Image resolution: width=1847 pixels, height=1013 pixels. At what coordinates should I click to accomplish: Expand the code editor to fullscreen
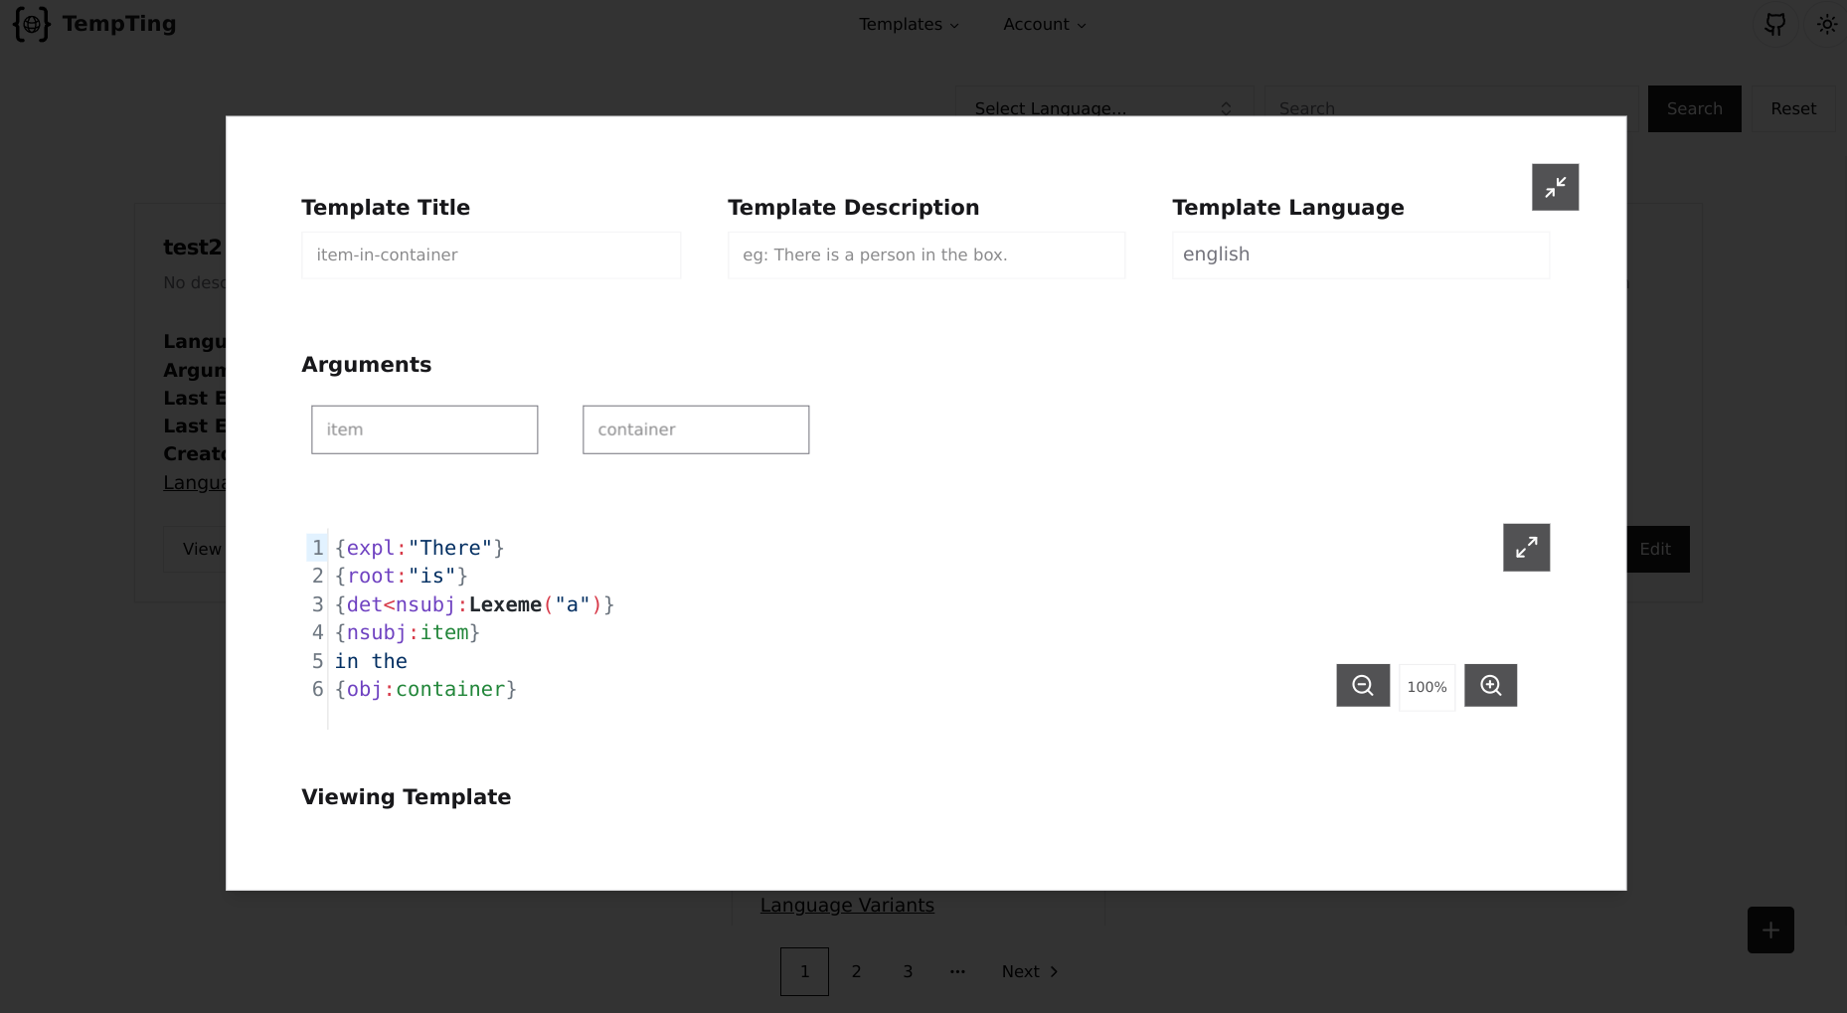[1526, 548]
